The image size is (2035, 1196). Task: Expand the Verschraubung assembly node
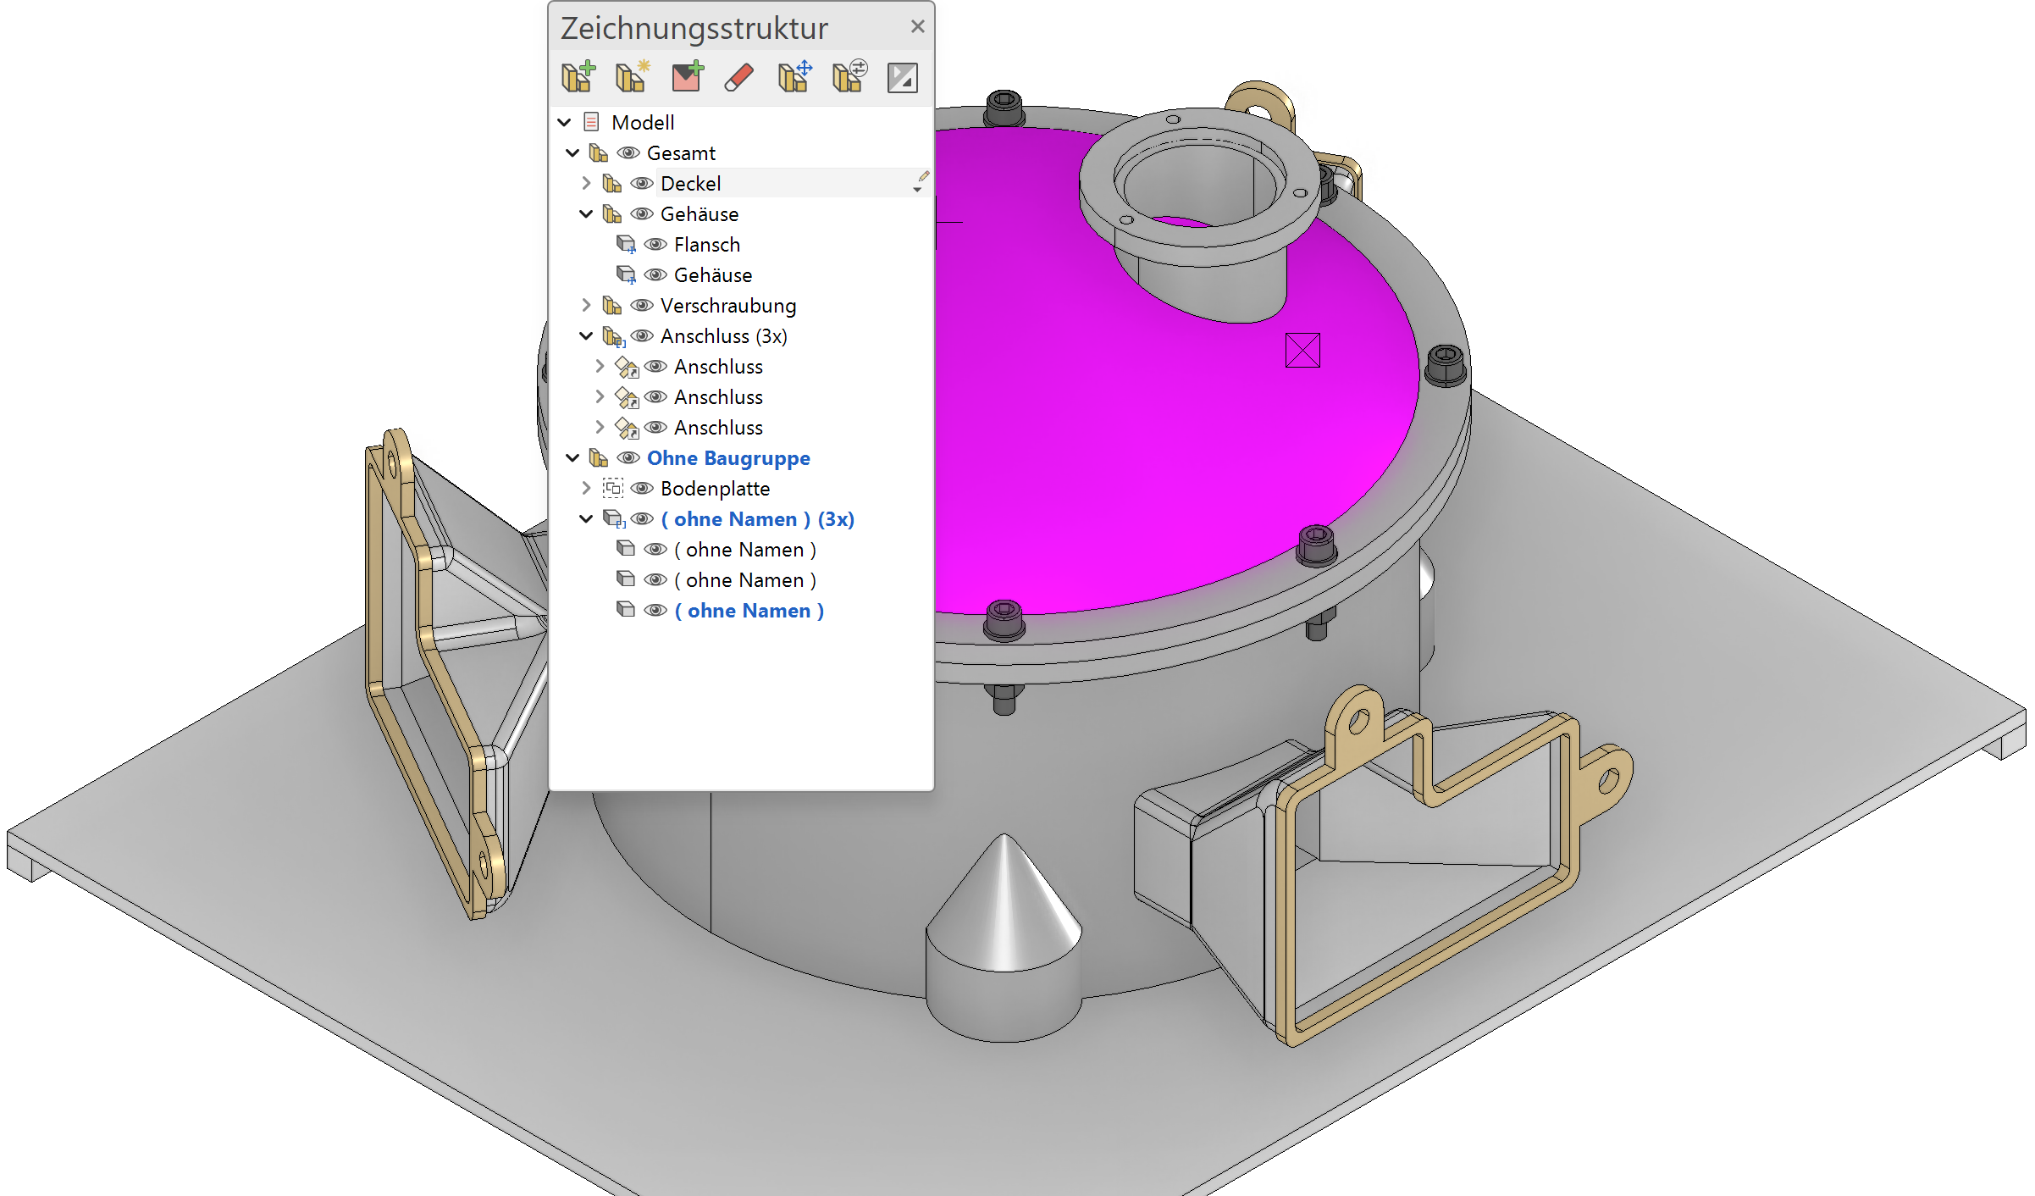point(586,305)
